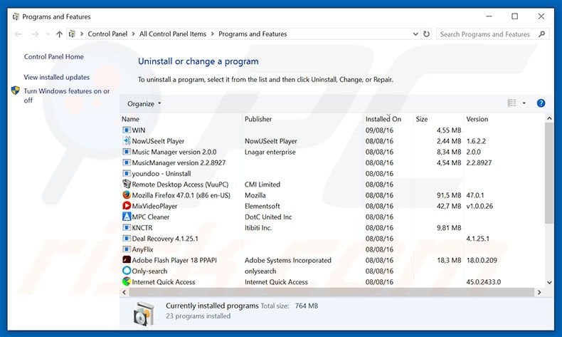Open the view options dropdown arrow
The height and width of the screenshot is (337, 562).
[x=524, y=103]
